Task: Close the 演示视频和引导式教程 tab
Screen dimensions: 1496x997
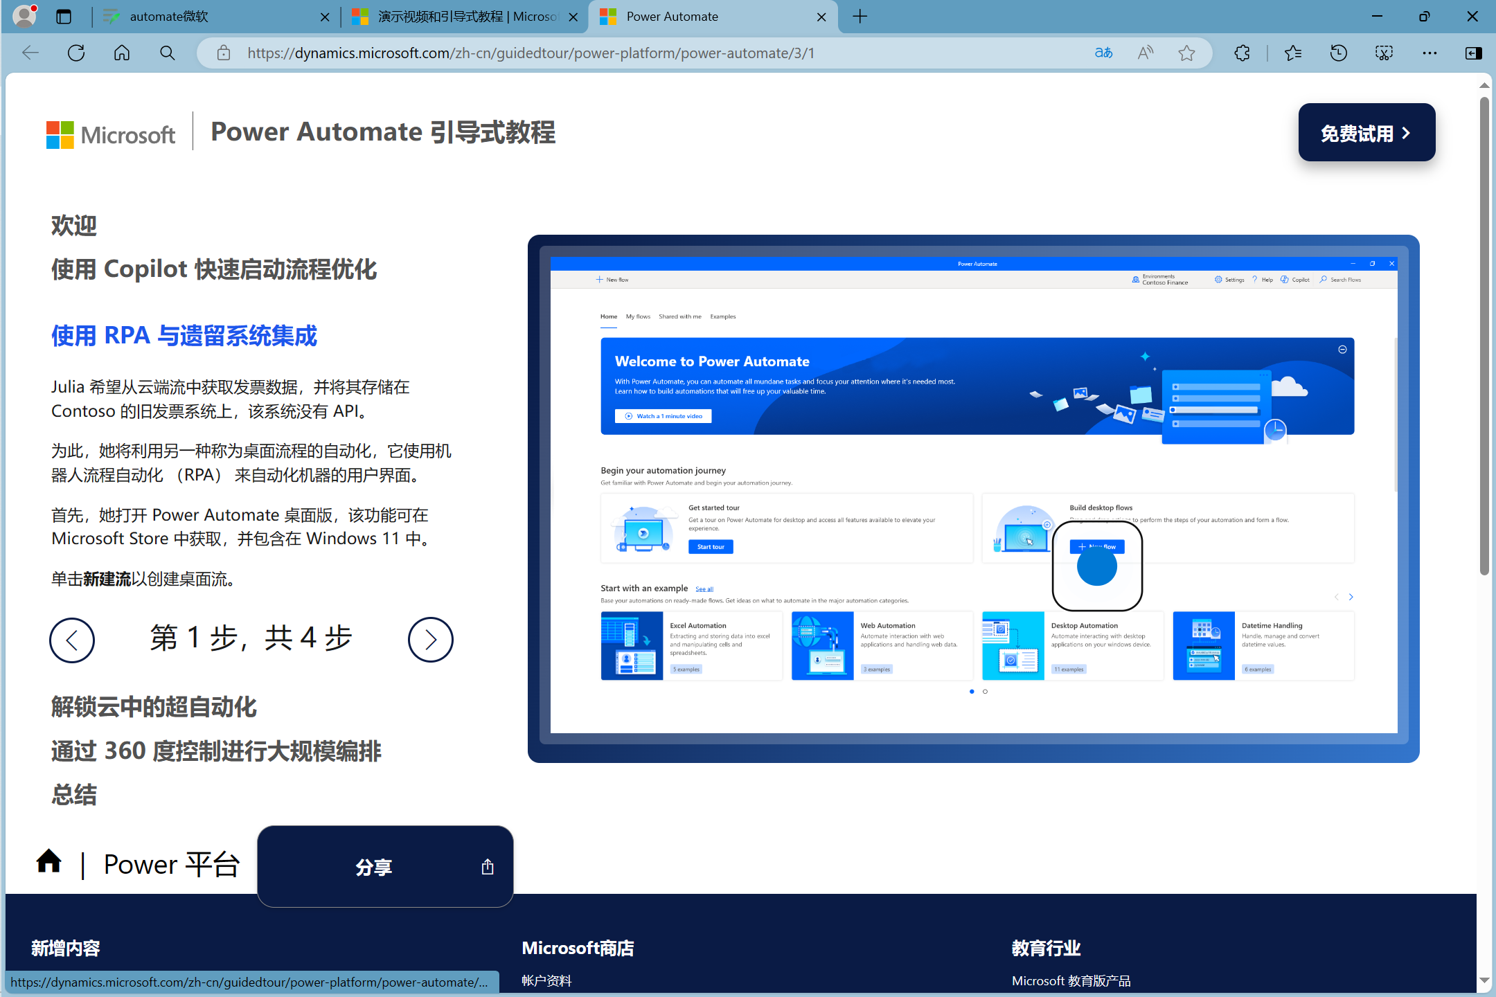Action: [x=573, y=17]
